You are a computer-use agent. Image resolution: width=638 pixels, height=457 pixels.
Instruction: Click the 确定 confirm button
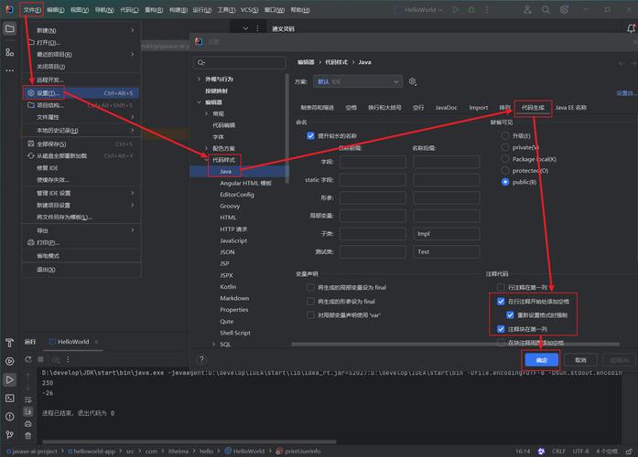coord(541,360)
